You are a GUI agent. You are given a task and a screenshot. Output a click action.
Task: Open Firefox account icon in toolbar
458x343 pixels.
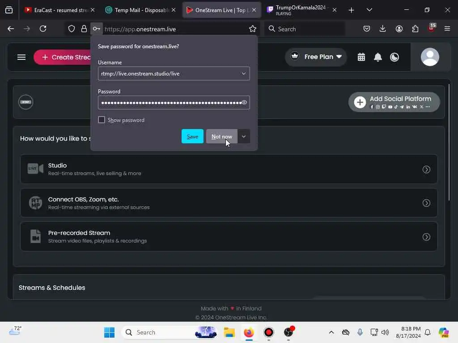pos(399,29)
